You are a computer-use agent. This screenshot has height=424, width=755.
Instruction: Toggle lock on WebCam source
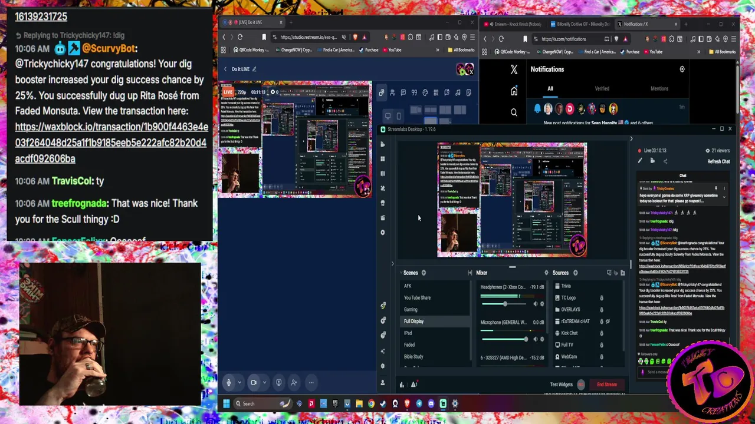pyautogui.click(x=602, y=357)
